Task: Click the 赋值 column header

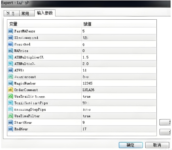Action: (87, 24)
